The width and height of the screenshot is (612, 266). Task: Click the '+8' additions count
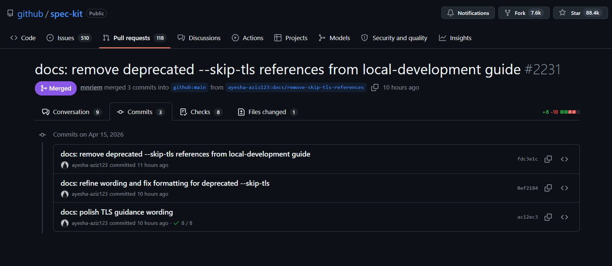coord(546,112)
